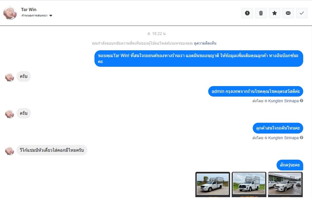The height and width of the screenshot is (200, 312).
Task: Select the สักครู่นะคะ message bubble
Action: [x=290, y=165]
